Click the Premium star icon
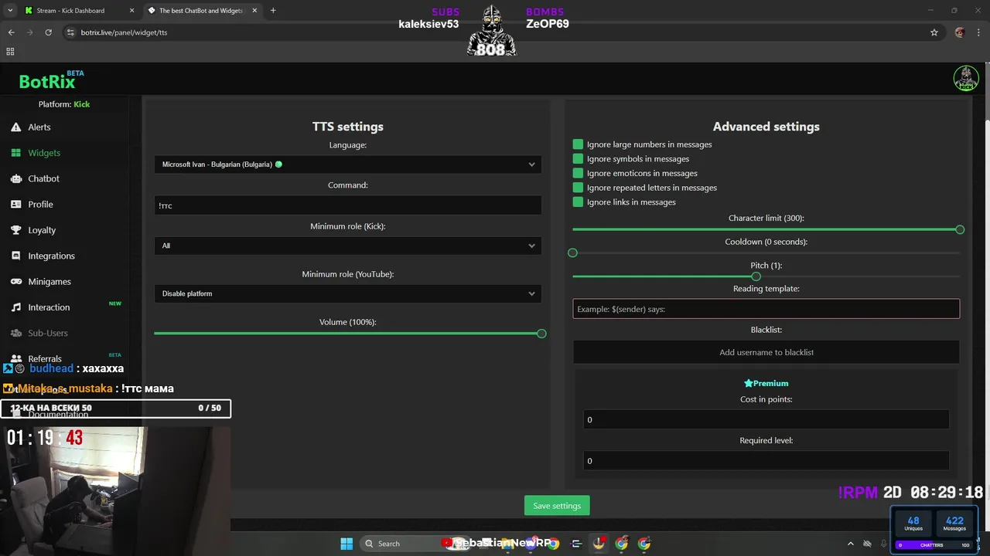 tap(748, 383)
